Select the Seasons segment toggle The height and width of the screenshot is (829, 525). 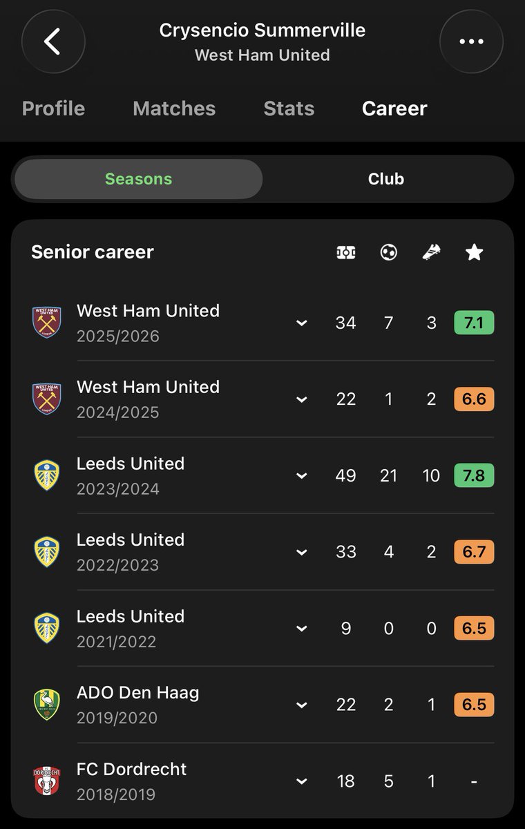pos(138,179)
